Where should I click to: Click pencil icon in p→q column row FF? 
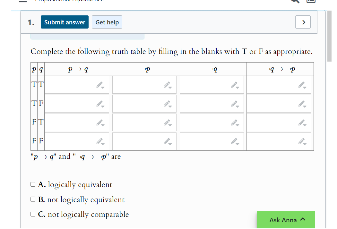click(99, 141)
